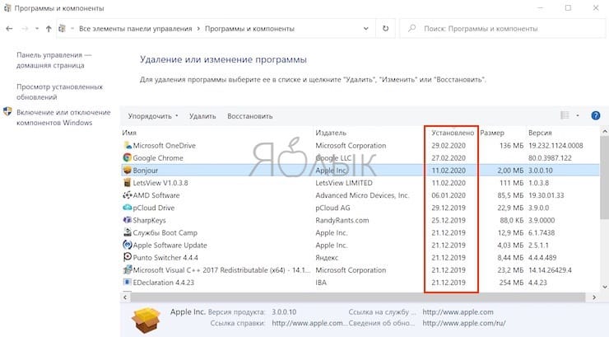Click the horizontal scrollbar right arrow
This screenshot has height=337, width=609.
click(594, 297)
